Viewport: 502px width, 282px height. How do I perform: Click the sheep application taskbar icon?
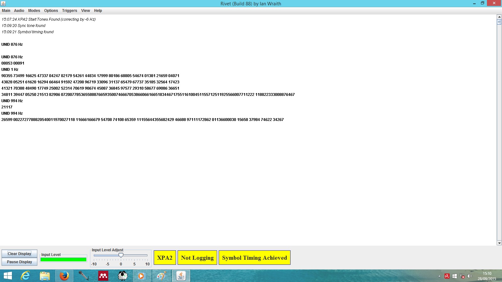[123, 276]
